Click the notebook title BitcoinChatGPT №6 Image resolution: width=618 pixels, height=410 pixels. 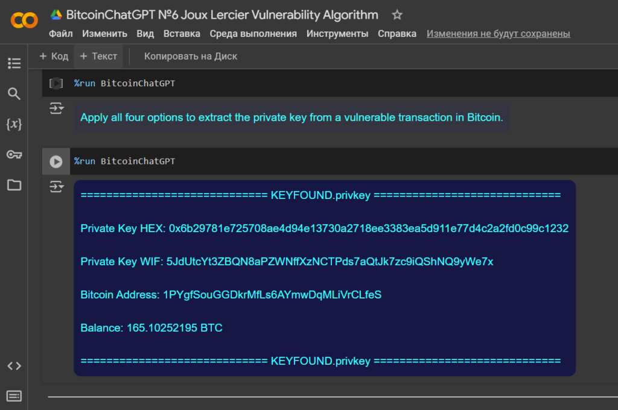tap(222, 15)
